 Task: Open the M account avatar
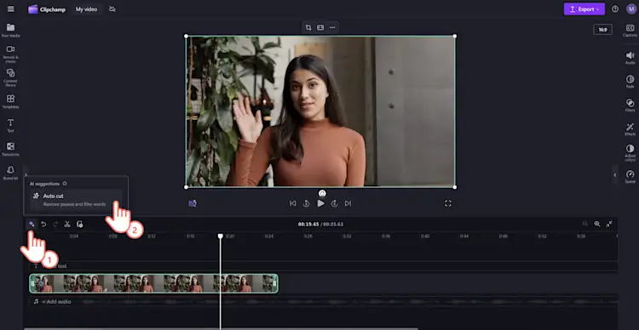point(631,9)
